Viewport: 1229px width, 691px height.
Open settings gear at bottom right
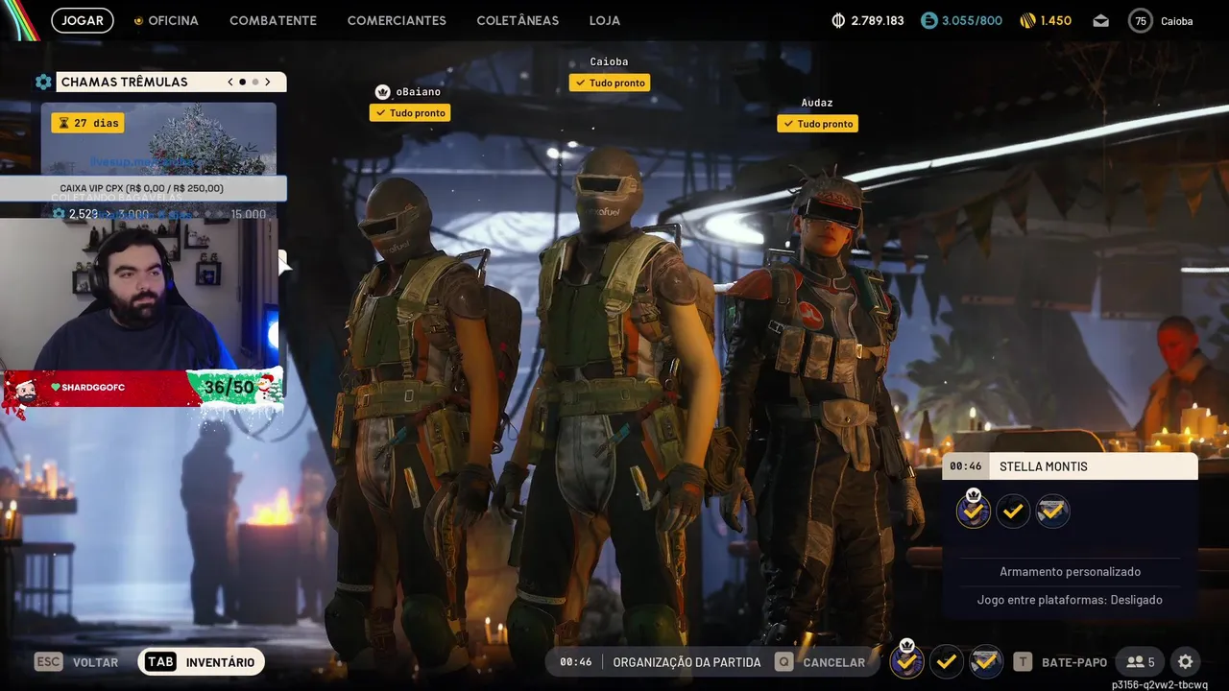(1186, 662)
